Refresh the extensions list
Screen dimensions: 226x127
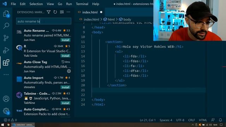point(55,12)
